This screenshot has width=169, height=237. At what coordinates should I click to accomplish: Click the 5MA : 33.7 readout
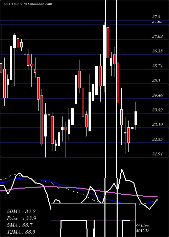coord(20,225)
